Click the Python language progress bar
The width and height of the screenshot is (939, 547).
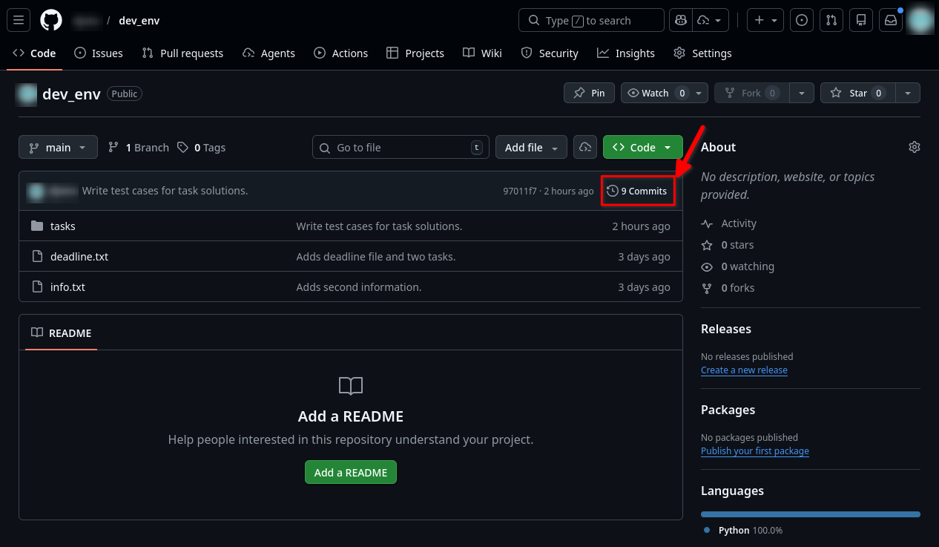[810, 514]
